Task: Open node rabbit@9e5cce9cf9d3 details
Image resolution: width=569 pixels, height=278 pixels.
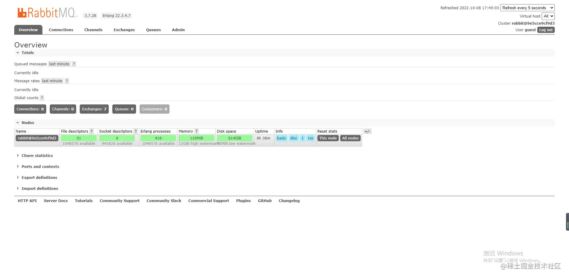Action: tap(37, 138)
